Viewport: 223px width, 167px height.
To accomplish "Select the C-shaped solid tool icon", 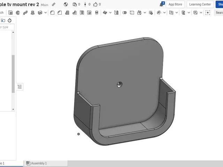I will tap(184, 13).
